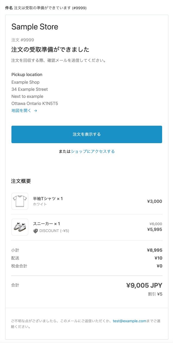The width and height of the screenshot is (173, 343).
Task: Click the ¥9,005 JPY total amount
Action: [x=144, y=285]
